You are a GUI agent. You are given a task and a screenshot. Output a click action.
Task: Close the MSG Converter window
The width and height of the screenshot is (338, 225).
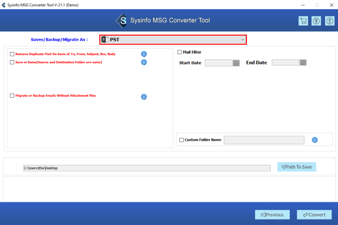331,5
